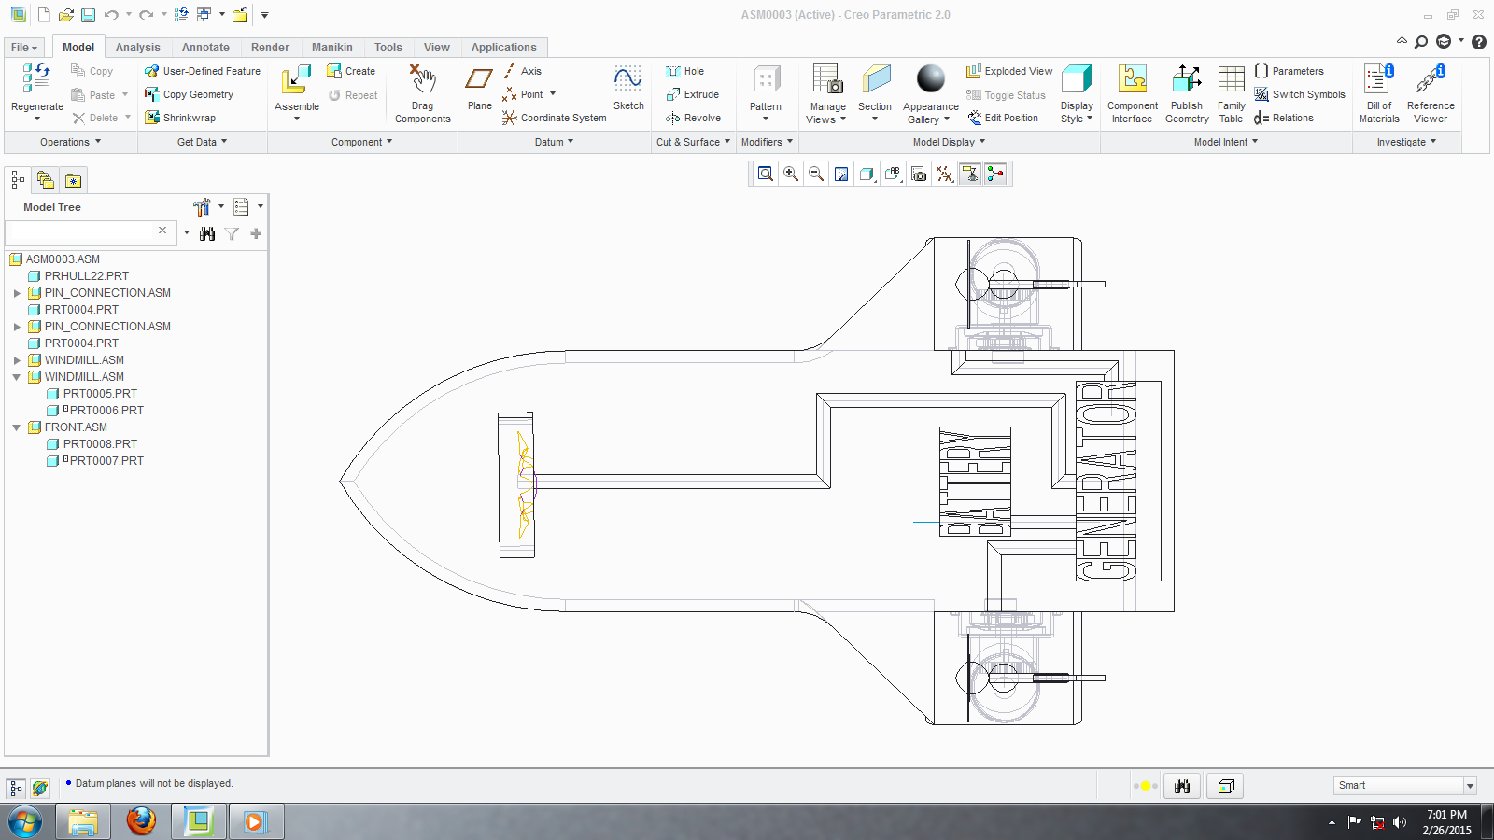The height and width of the screenshot is (840, 1494).
Task: Open the Appearance Gallery sphere icon
Action: pyautogui.click(x=930, y=80)
